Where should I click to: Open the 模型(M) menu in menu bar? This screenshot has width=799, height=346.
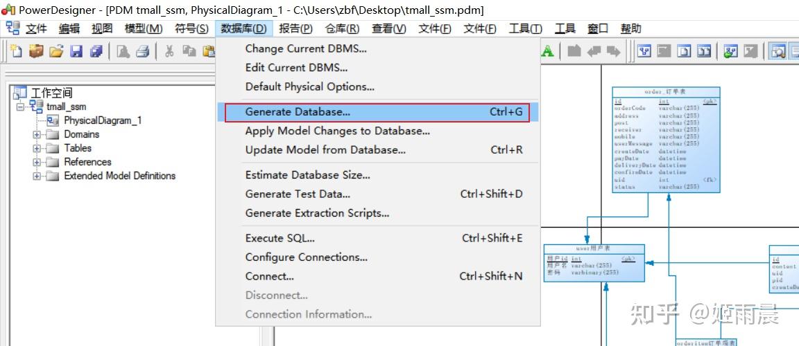pos(144,29)
